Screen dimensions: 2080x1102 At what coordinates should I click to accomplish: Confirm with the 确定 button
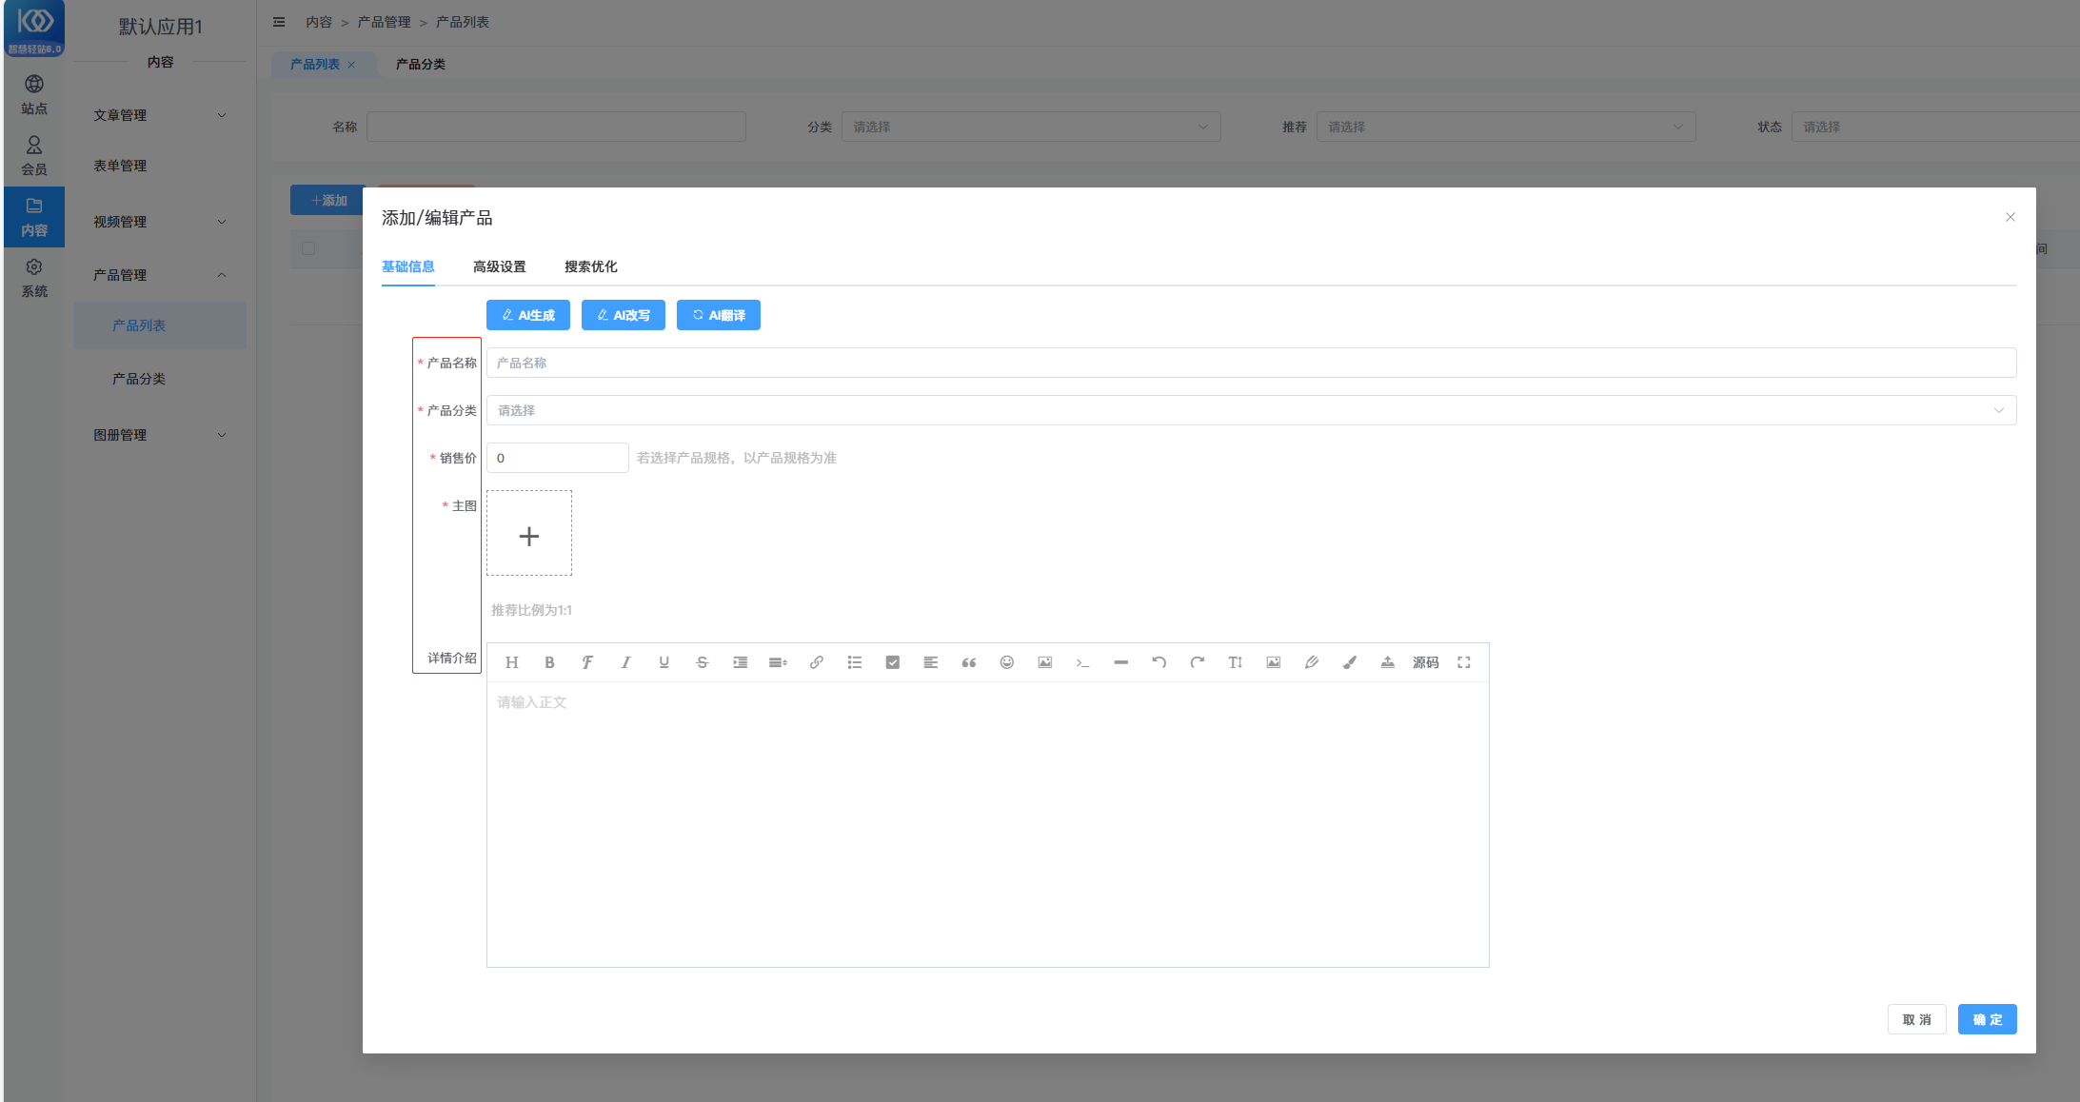click(x=1988, y=1019)
